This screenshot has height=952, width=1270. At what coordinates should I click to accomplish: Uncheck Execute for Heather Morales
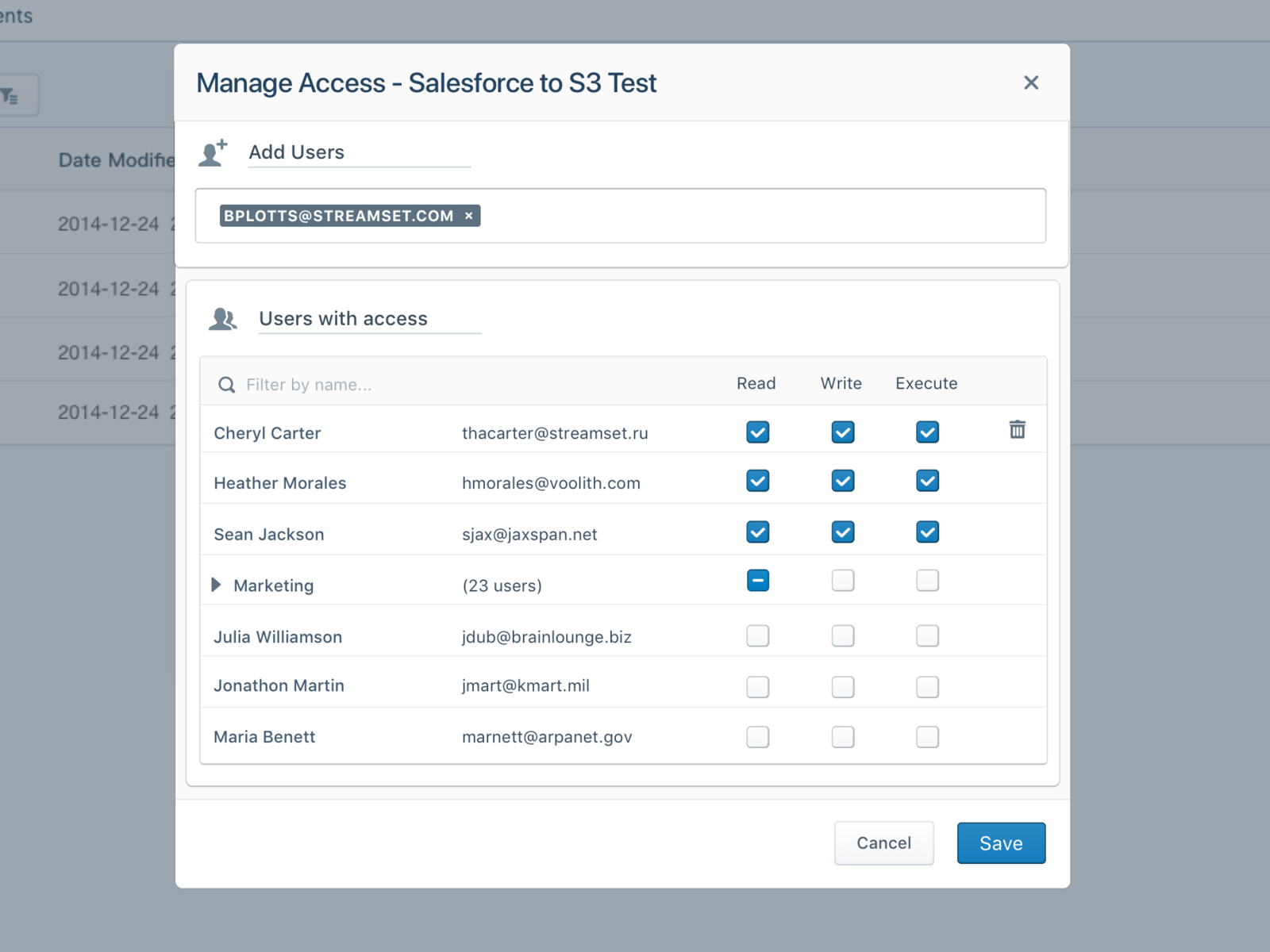point(927,481)
